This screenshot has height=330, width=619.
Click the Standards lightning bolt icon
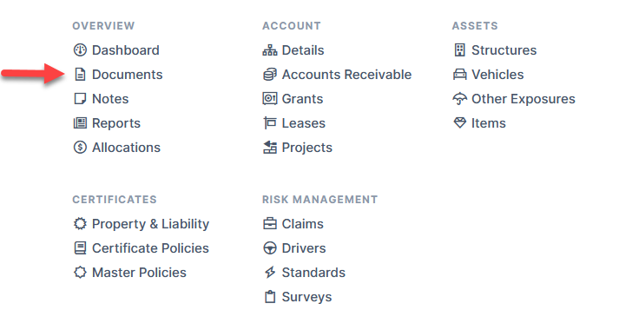(270, 273)
